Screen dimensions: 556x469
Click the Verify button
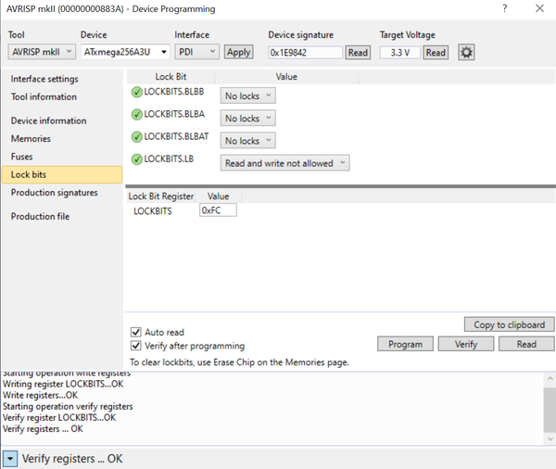pos(466,344)
